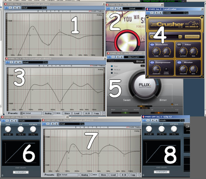Select Stereo in BitterSweet output selector
Screen dimensions: 206x179
coord(136,109)
